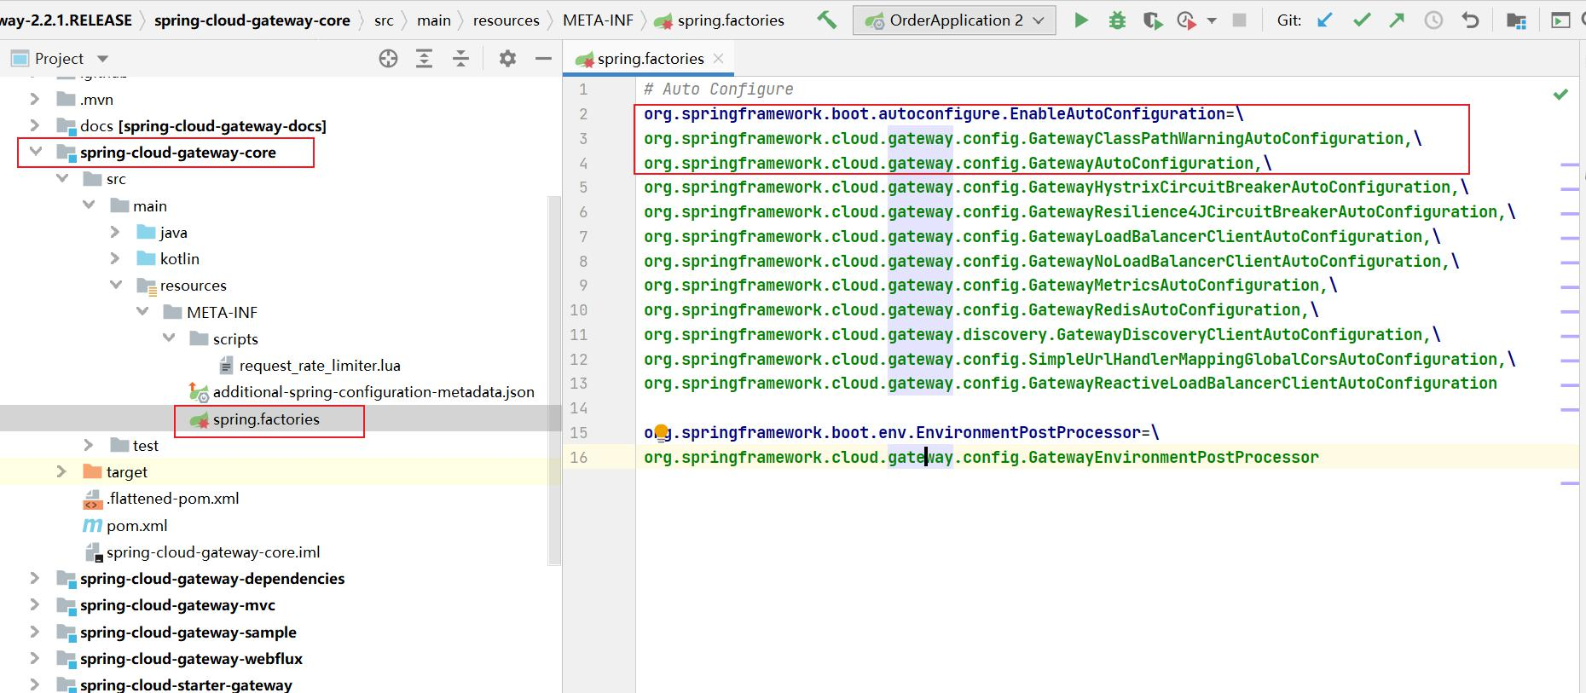1586x693 pixels.
Task: Expand spring-cloud-gateway-dependencies module
Action: click(34, 578)
